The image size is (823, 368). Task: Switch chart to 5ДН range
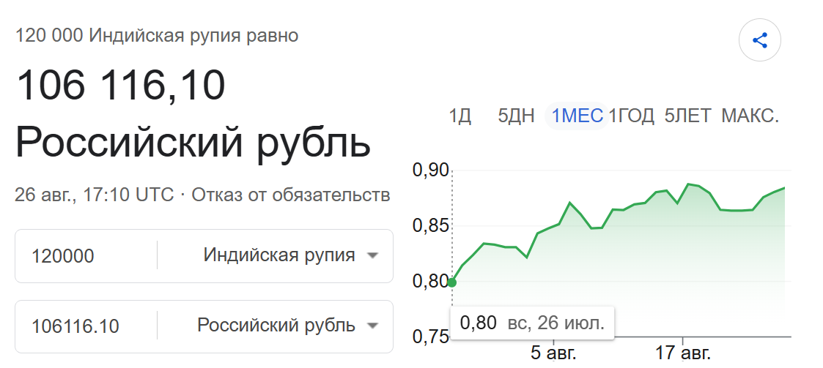516,116
